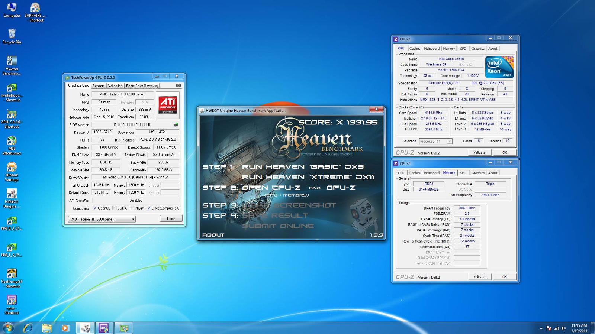Open cpuz shortcut on desktop

(x=12, y=305)
